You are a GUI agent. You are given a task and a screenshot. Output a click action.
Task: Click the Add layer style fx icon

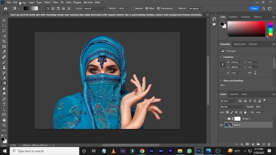242,144
